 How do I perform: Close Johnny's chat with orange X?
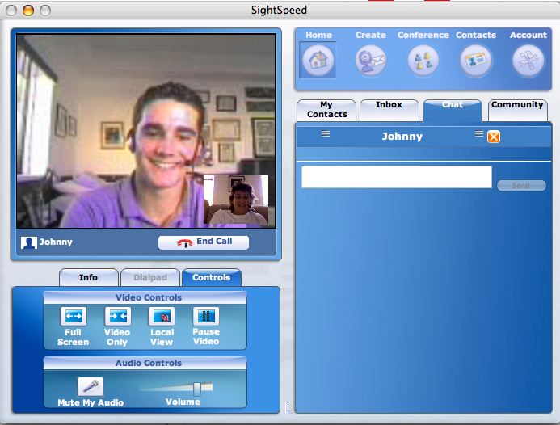tap(494, 137)
